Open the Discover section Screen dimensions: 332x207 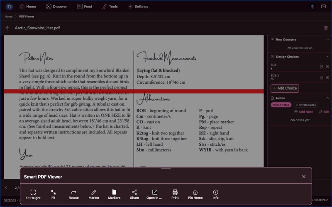56,7
